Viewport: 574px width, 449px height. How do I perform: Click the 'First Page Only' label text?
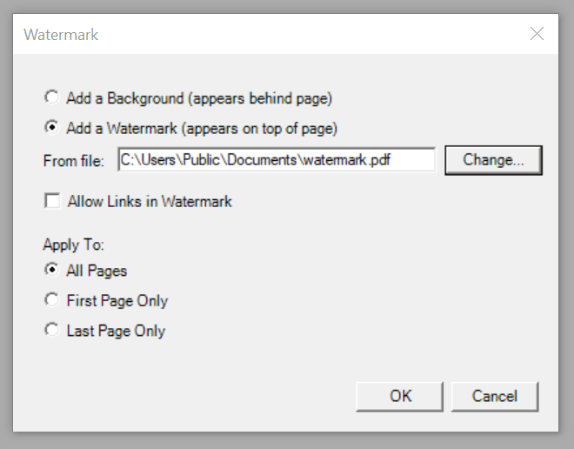117,300
